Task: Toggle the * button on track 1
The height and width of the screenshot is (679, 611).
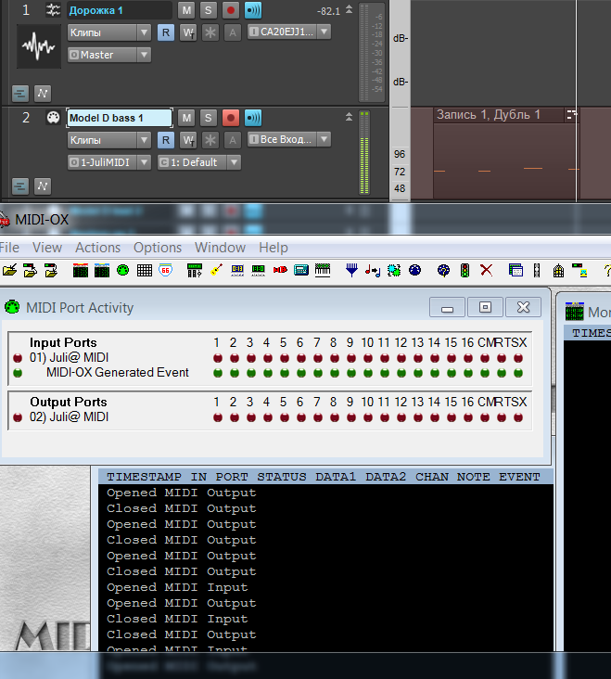Action: coord(210,32)
